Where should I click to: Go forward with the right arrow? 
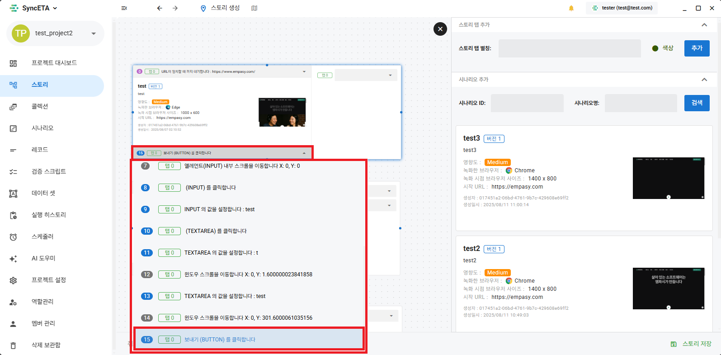tap(175, 8)
